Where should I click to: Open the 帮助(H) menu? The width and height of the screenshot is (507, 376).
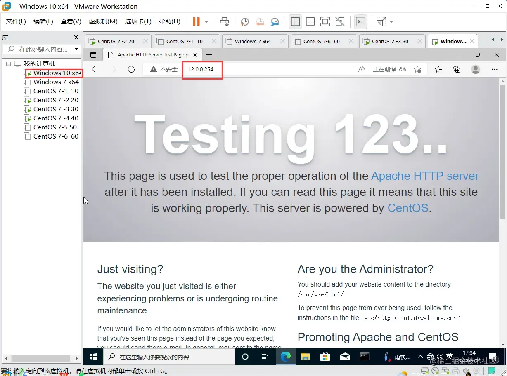coord(170,21)
